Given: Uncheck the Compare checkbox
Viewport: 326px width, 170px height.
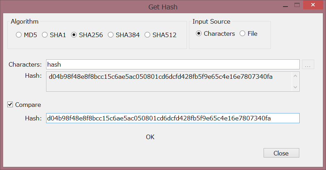Looking at the screenshot, I should 10,104.
